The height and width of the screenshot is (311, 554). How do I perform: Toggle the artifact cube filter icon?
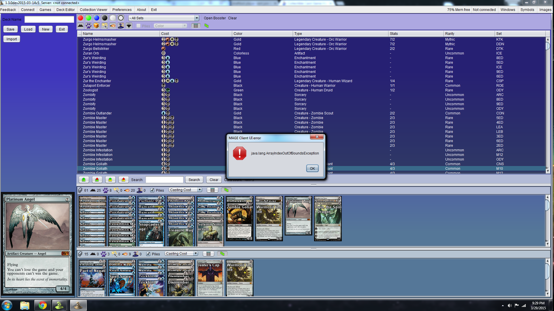click(x=97, y=26)
